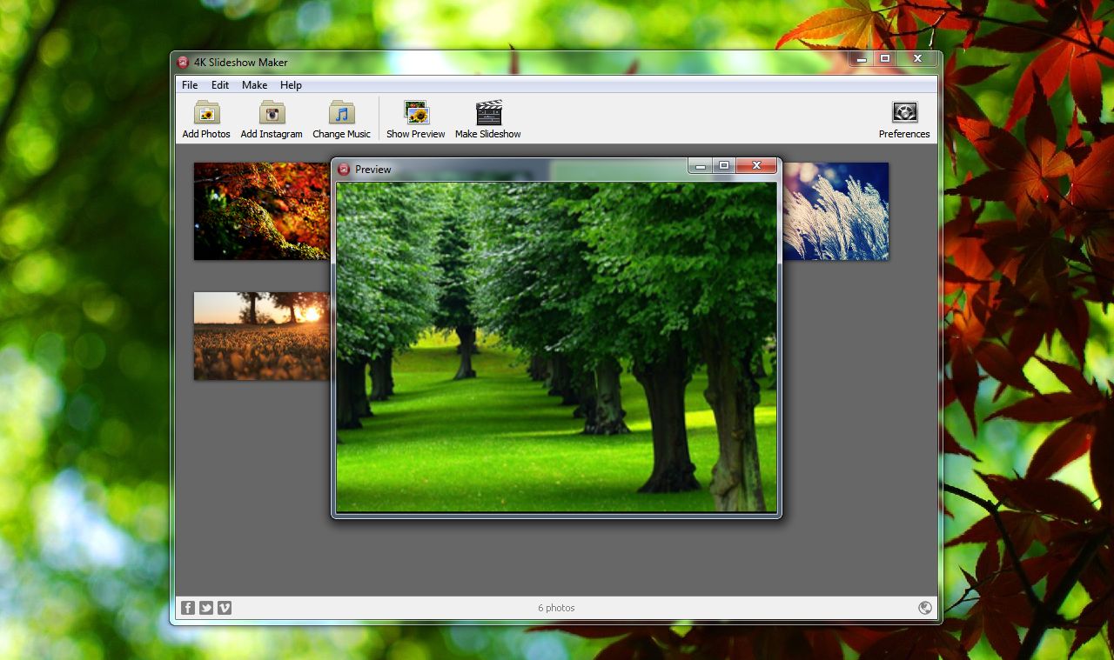This screenshot has width=1114, height=660.
Task: Minimize the 4K Slideshow Maker window
Action: pyautogui.click(x=861, y=58)
